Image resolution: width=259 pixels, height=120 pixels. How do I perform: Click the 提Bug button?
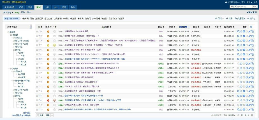251,18
